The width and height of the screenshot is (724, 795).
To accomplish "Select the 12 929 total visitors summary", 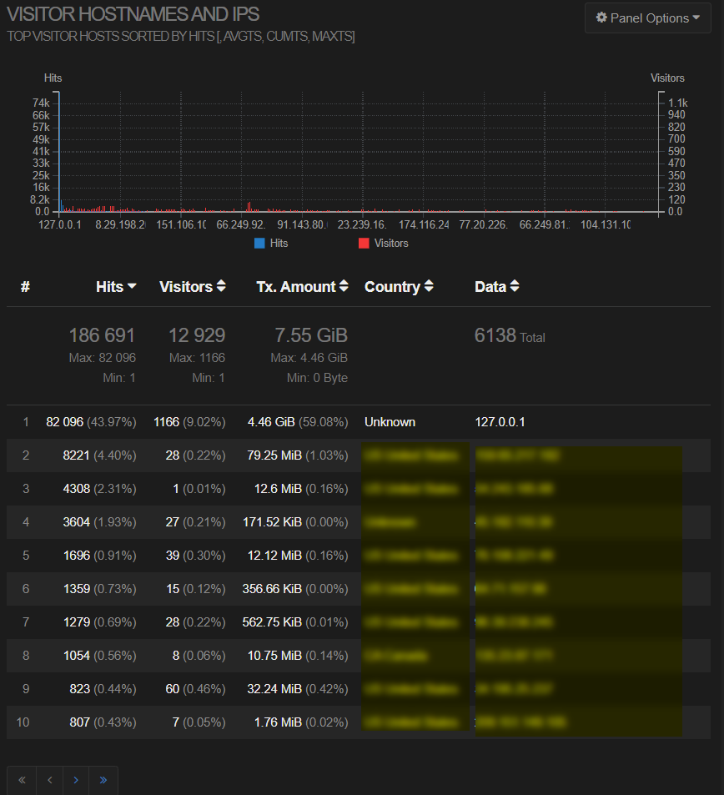I will click(197, 335).
